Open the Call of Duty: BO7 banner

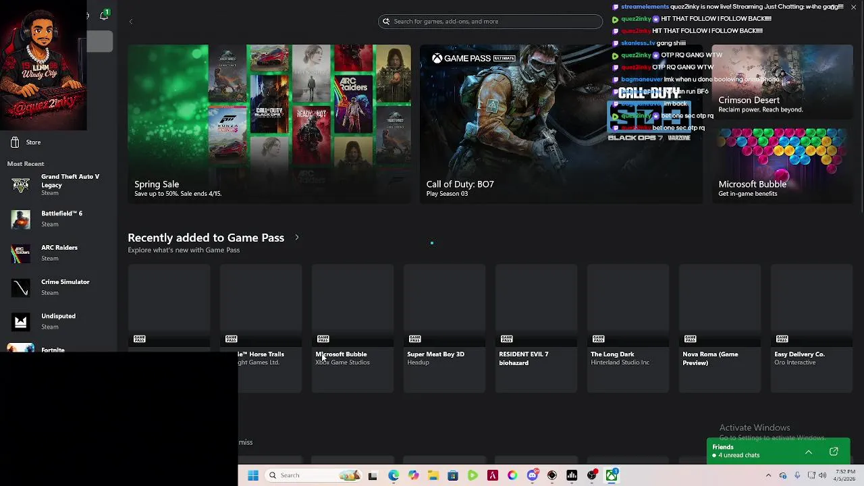pos(561,124)
